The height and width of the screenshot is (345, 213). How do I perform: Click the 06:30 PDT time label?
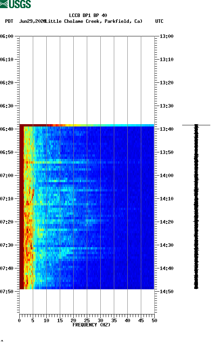pos(7,106)
